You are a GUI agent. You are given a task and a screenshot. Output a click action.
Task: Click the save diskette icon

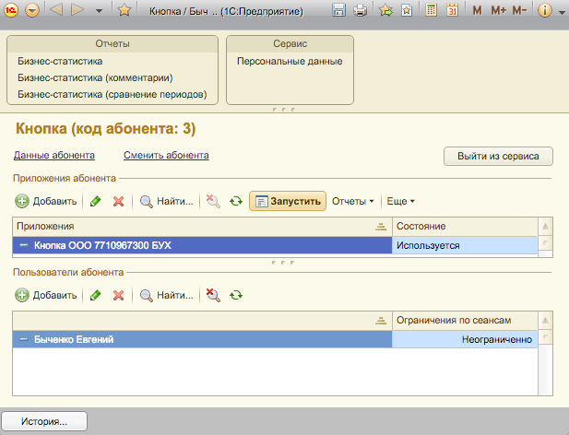coord(338,10)
